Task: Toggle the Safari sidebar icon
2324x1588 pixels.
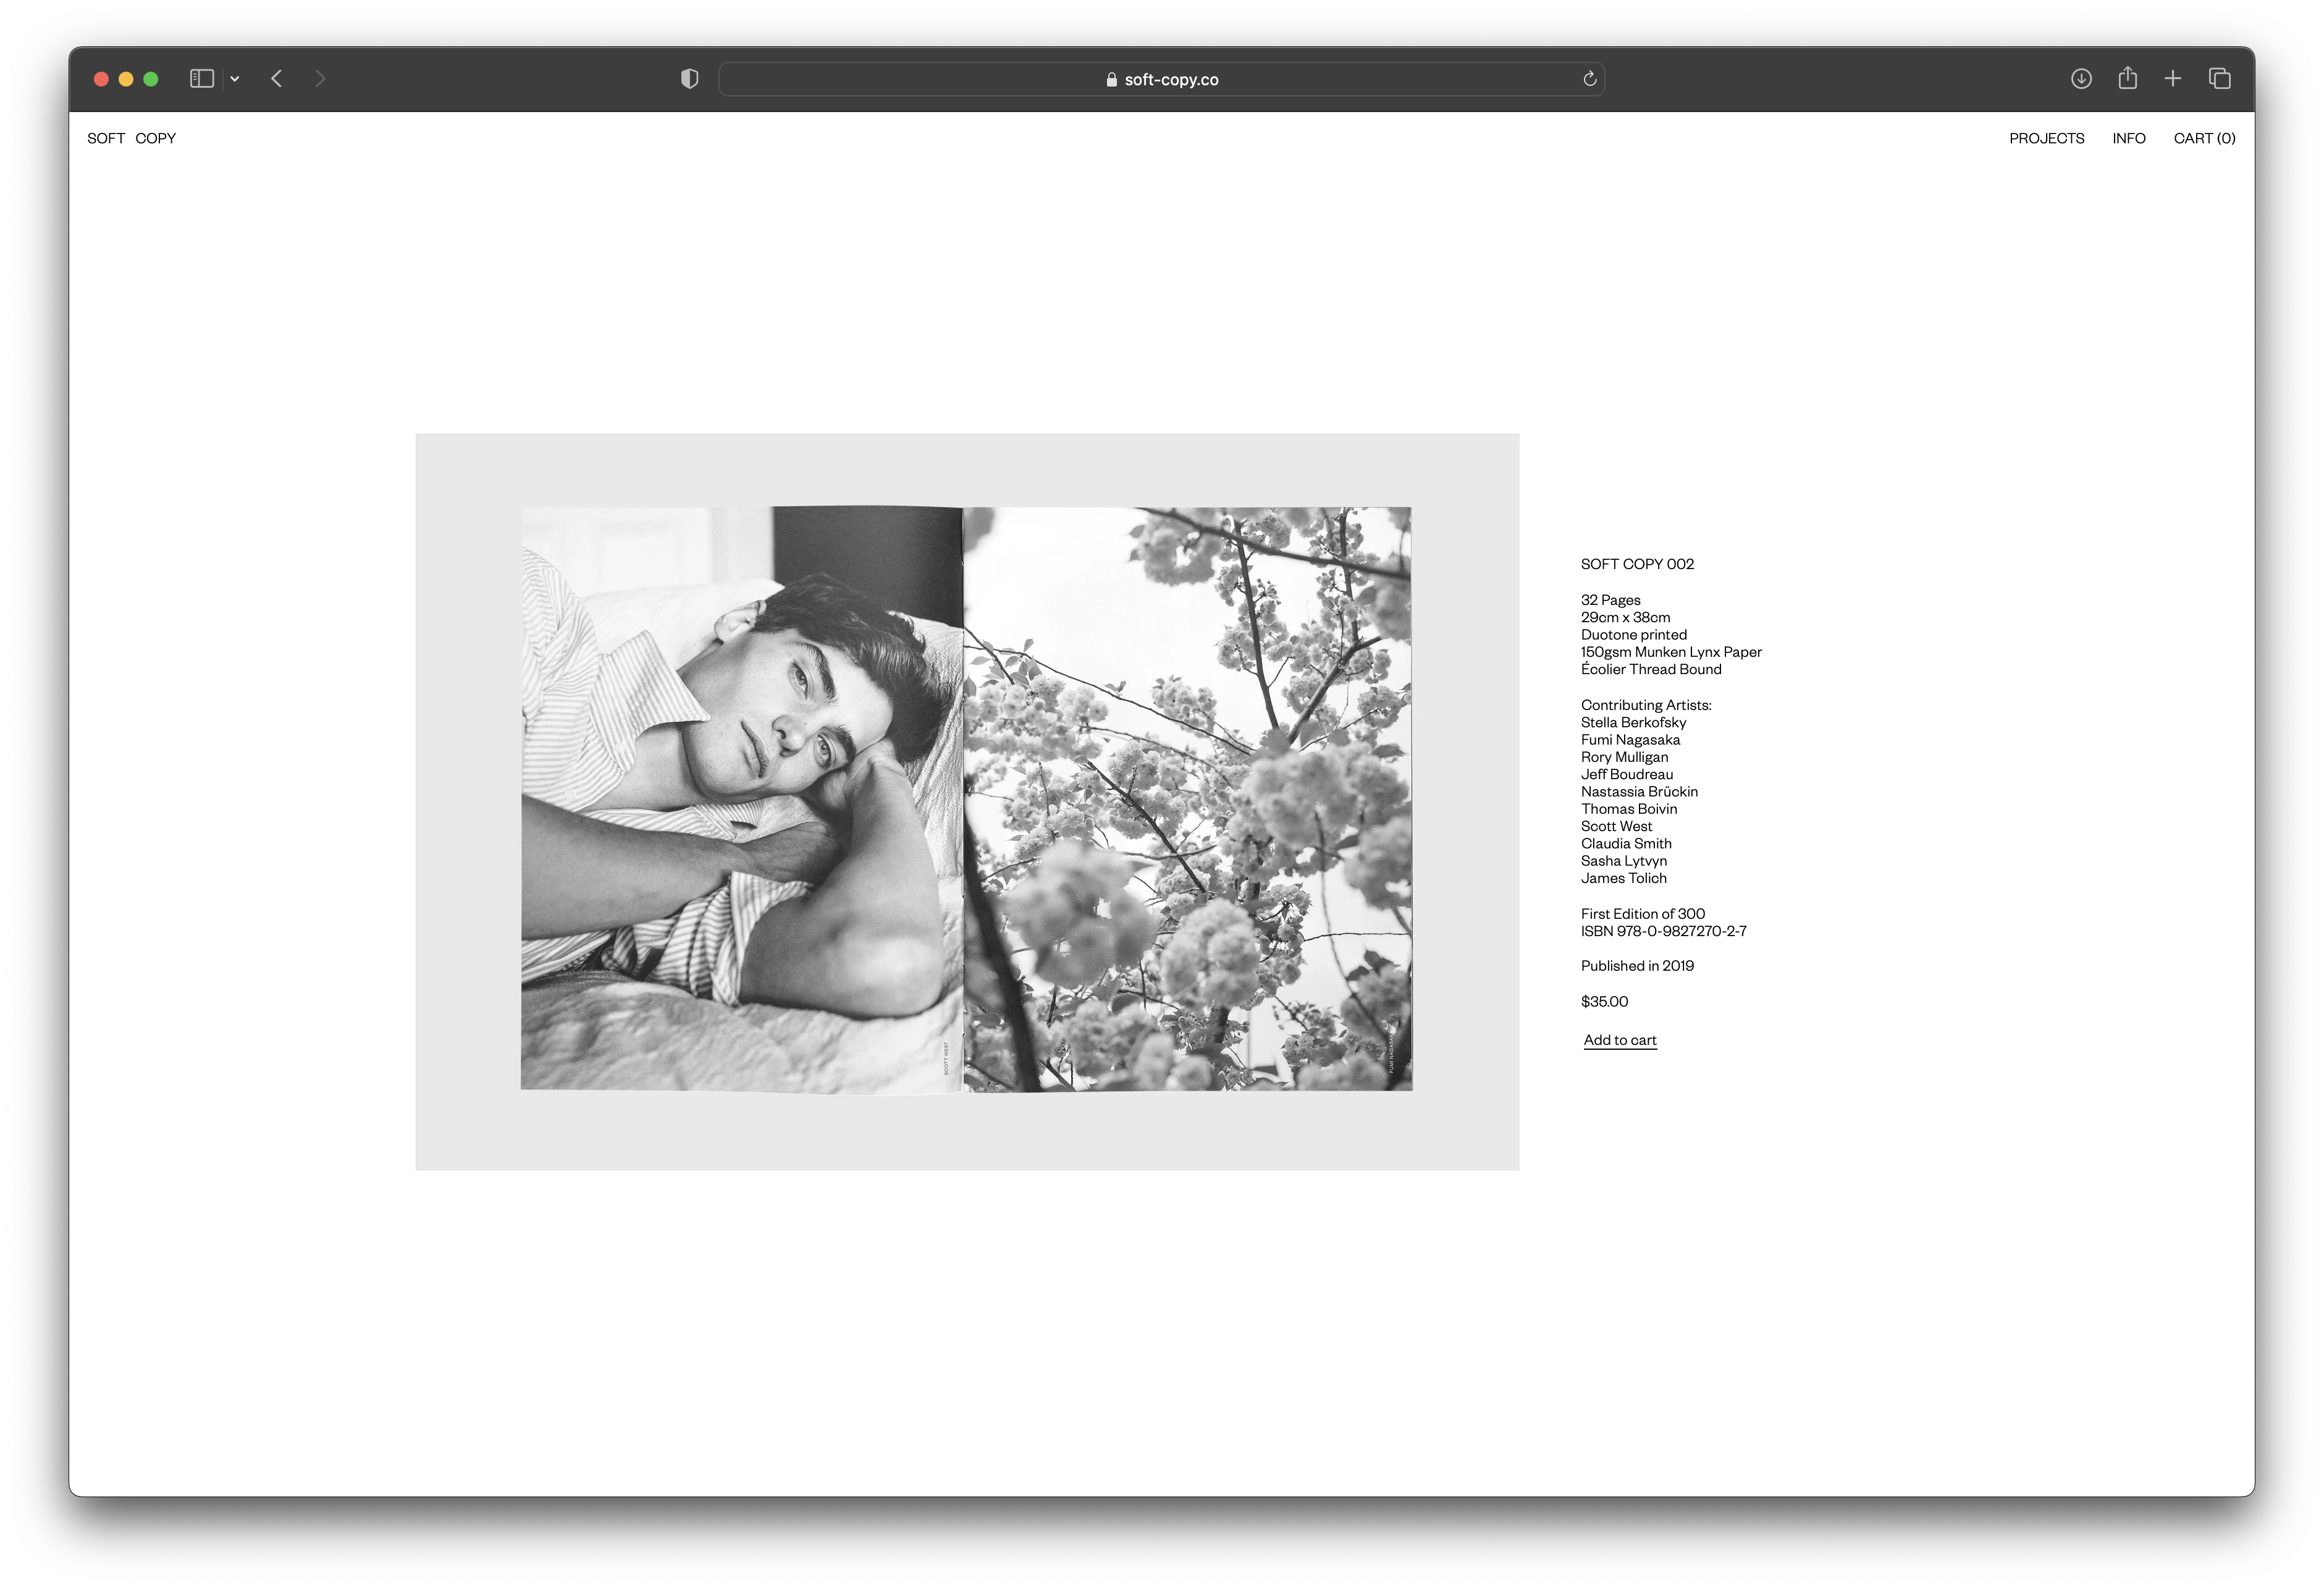Action: 201,79
